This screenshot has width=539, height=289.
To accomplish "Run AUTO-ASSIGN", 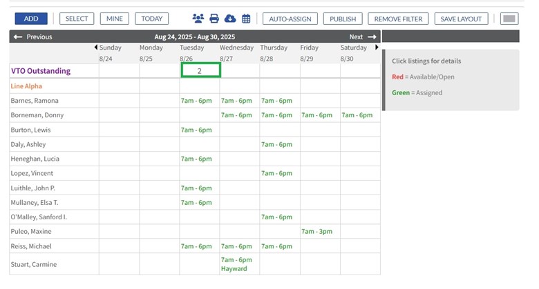I will pyautogui.click(x=290, y=19).
